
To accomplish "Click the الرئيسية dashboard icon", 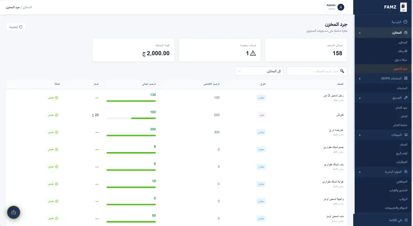I will tap(406, 22).
